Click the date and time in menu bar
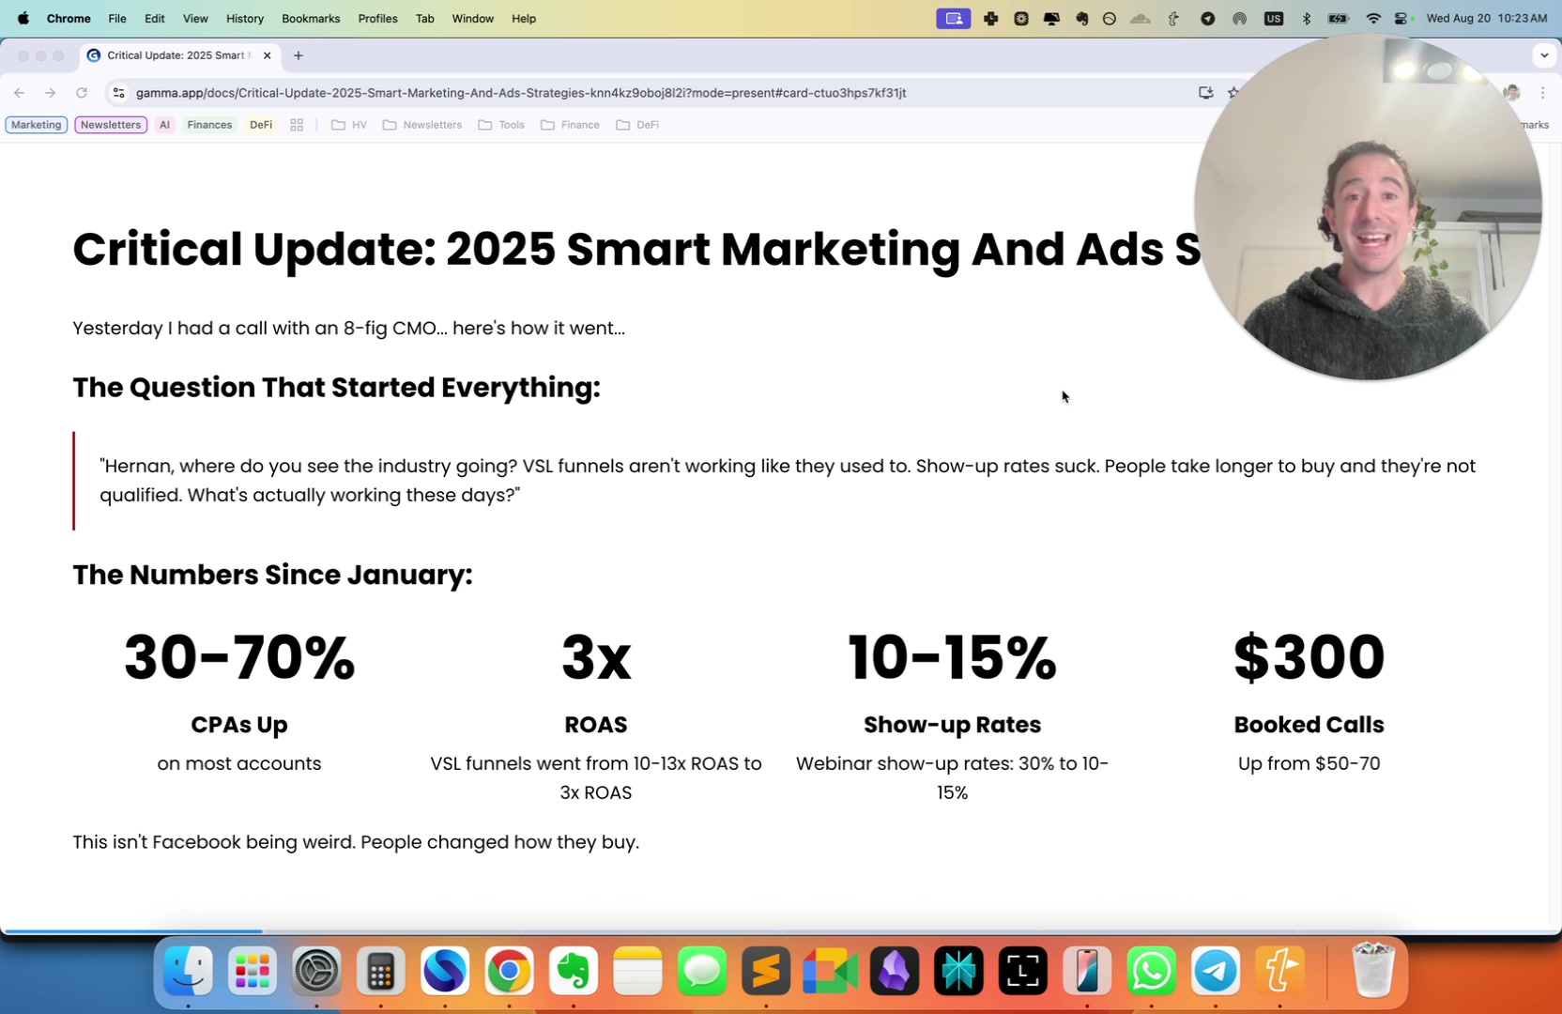The image size is (1562, 1014). pyautogui.click(x=1486, y=19)
